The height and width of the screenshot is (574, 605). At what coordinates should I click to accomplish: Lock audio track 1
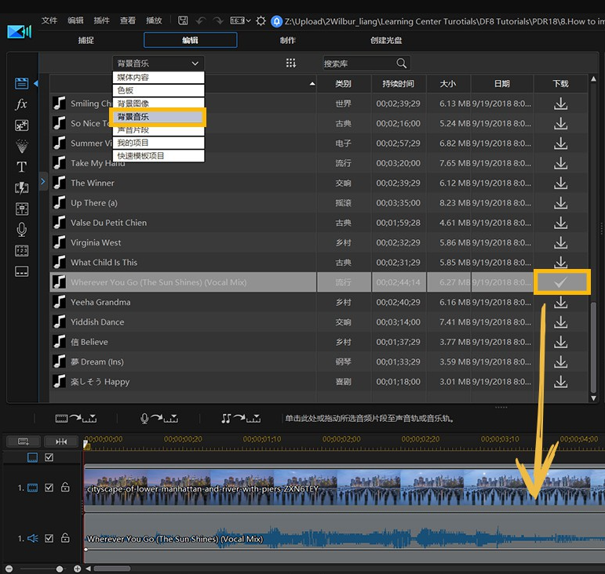(65, 538)
